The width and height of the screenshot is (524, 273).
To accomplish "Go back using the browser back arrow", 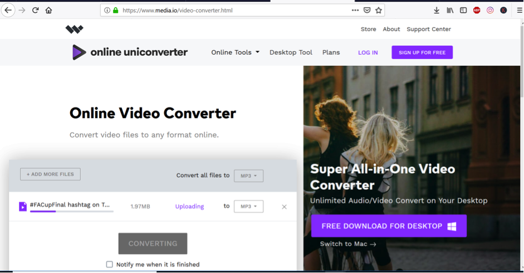I will pos(8,11).
